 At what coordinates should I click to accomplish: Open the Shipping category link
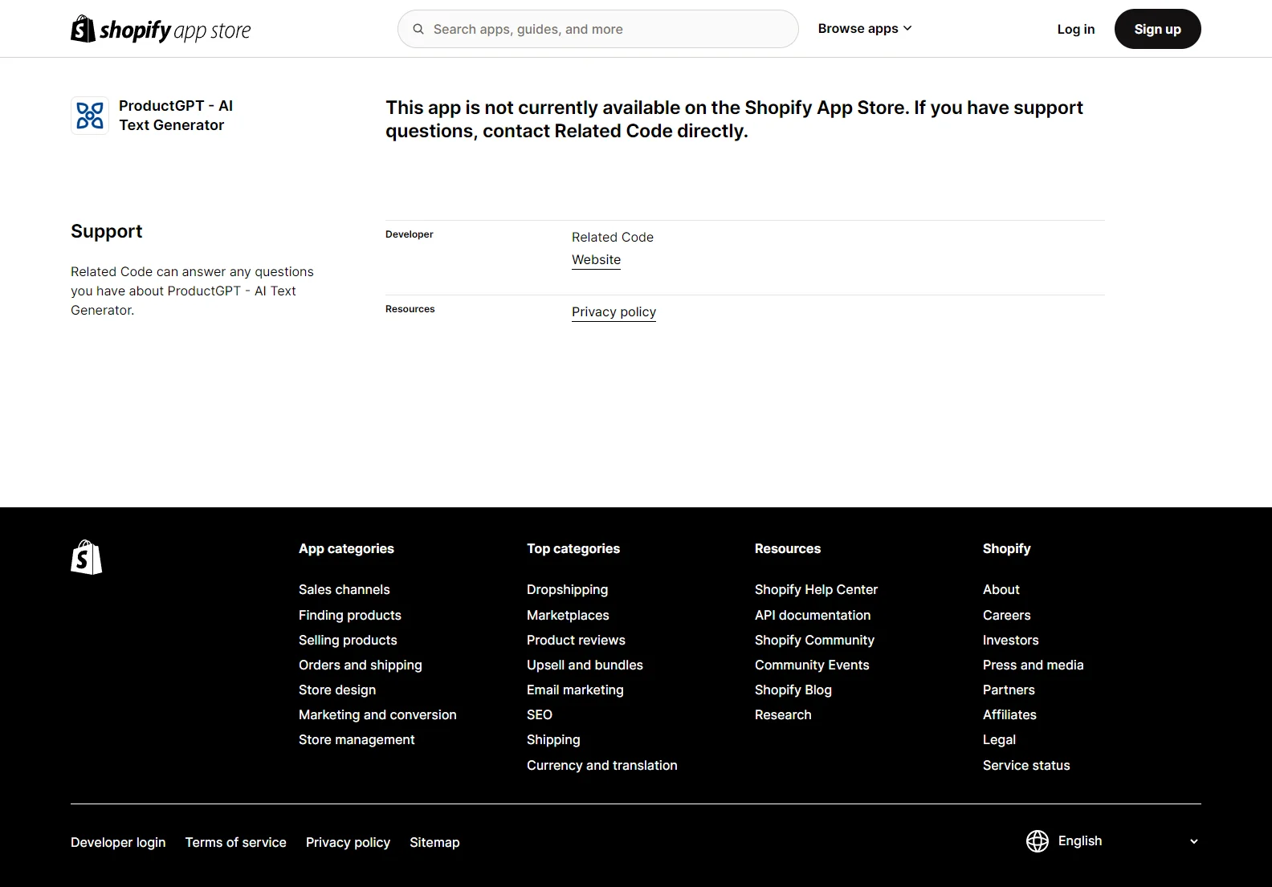tap(553, 740)
